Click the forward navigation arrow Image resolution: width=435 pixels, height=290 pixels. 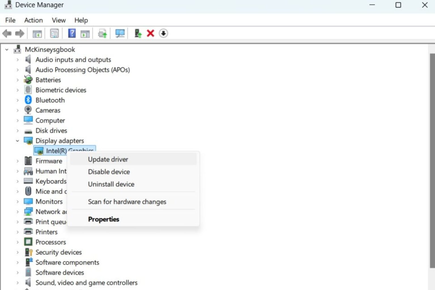point(20,33)
